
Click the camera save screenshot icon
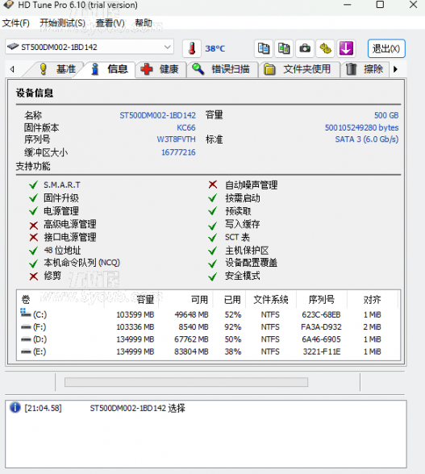point(305,48)
